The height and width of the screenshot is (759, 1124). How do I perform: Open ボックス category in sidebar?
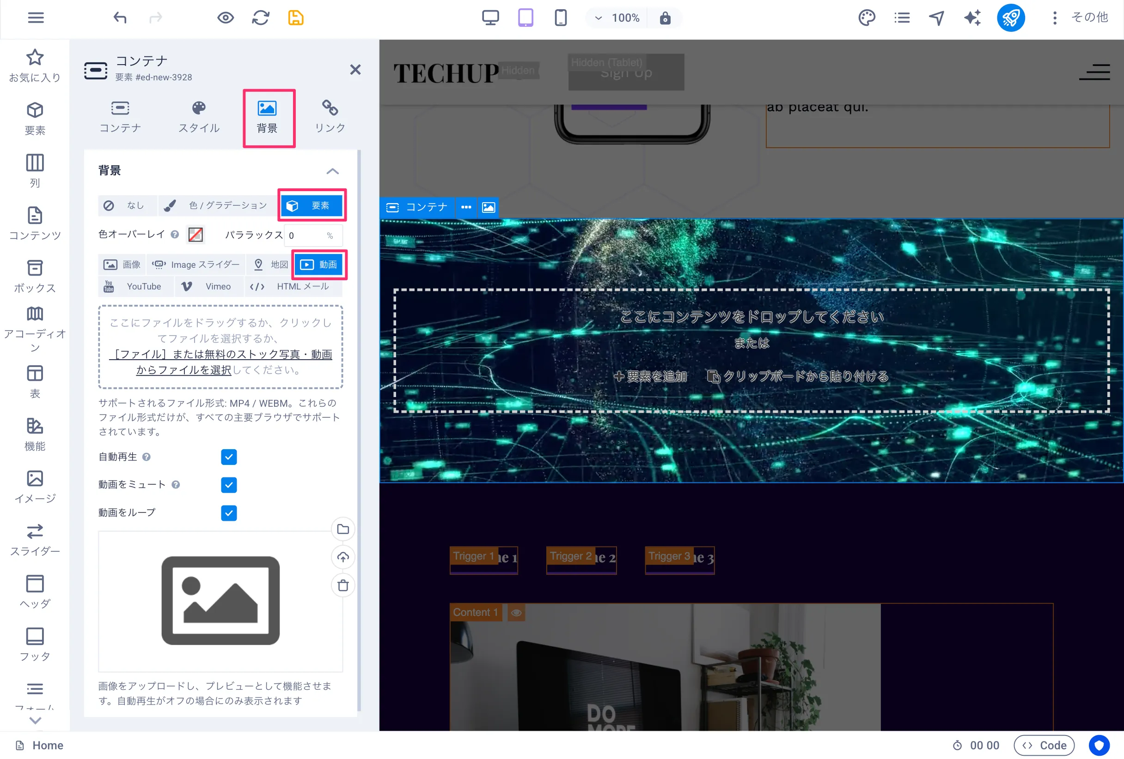pyautogui.click(x=35, y=276)
